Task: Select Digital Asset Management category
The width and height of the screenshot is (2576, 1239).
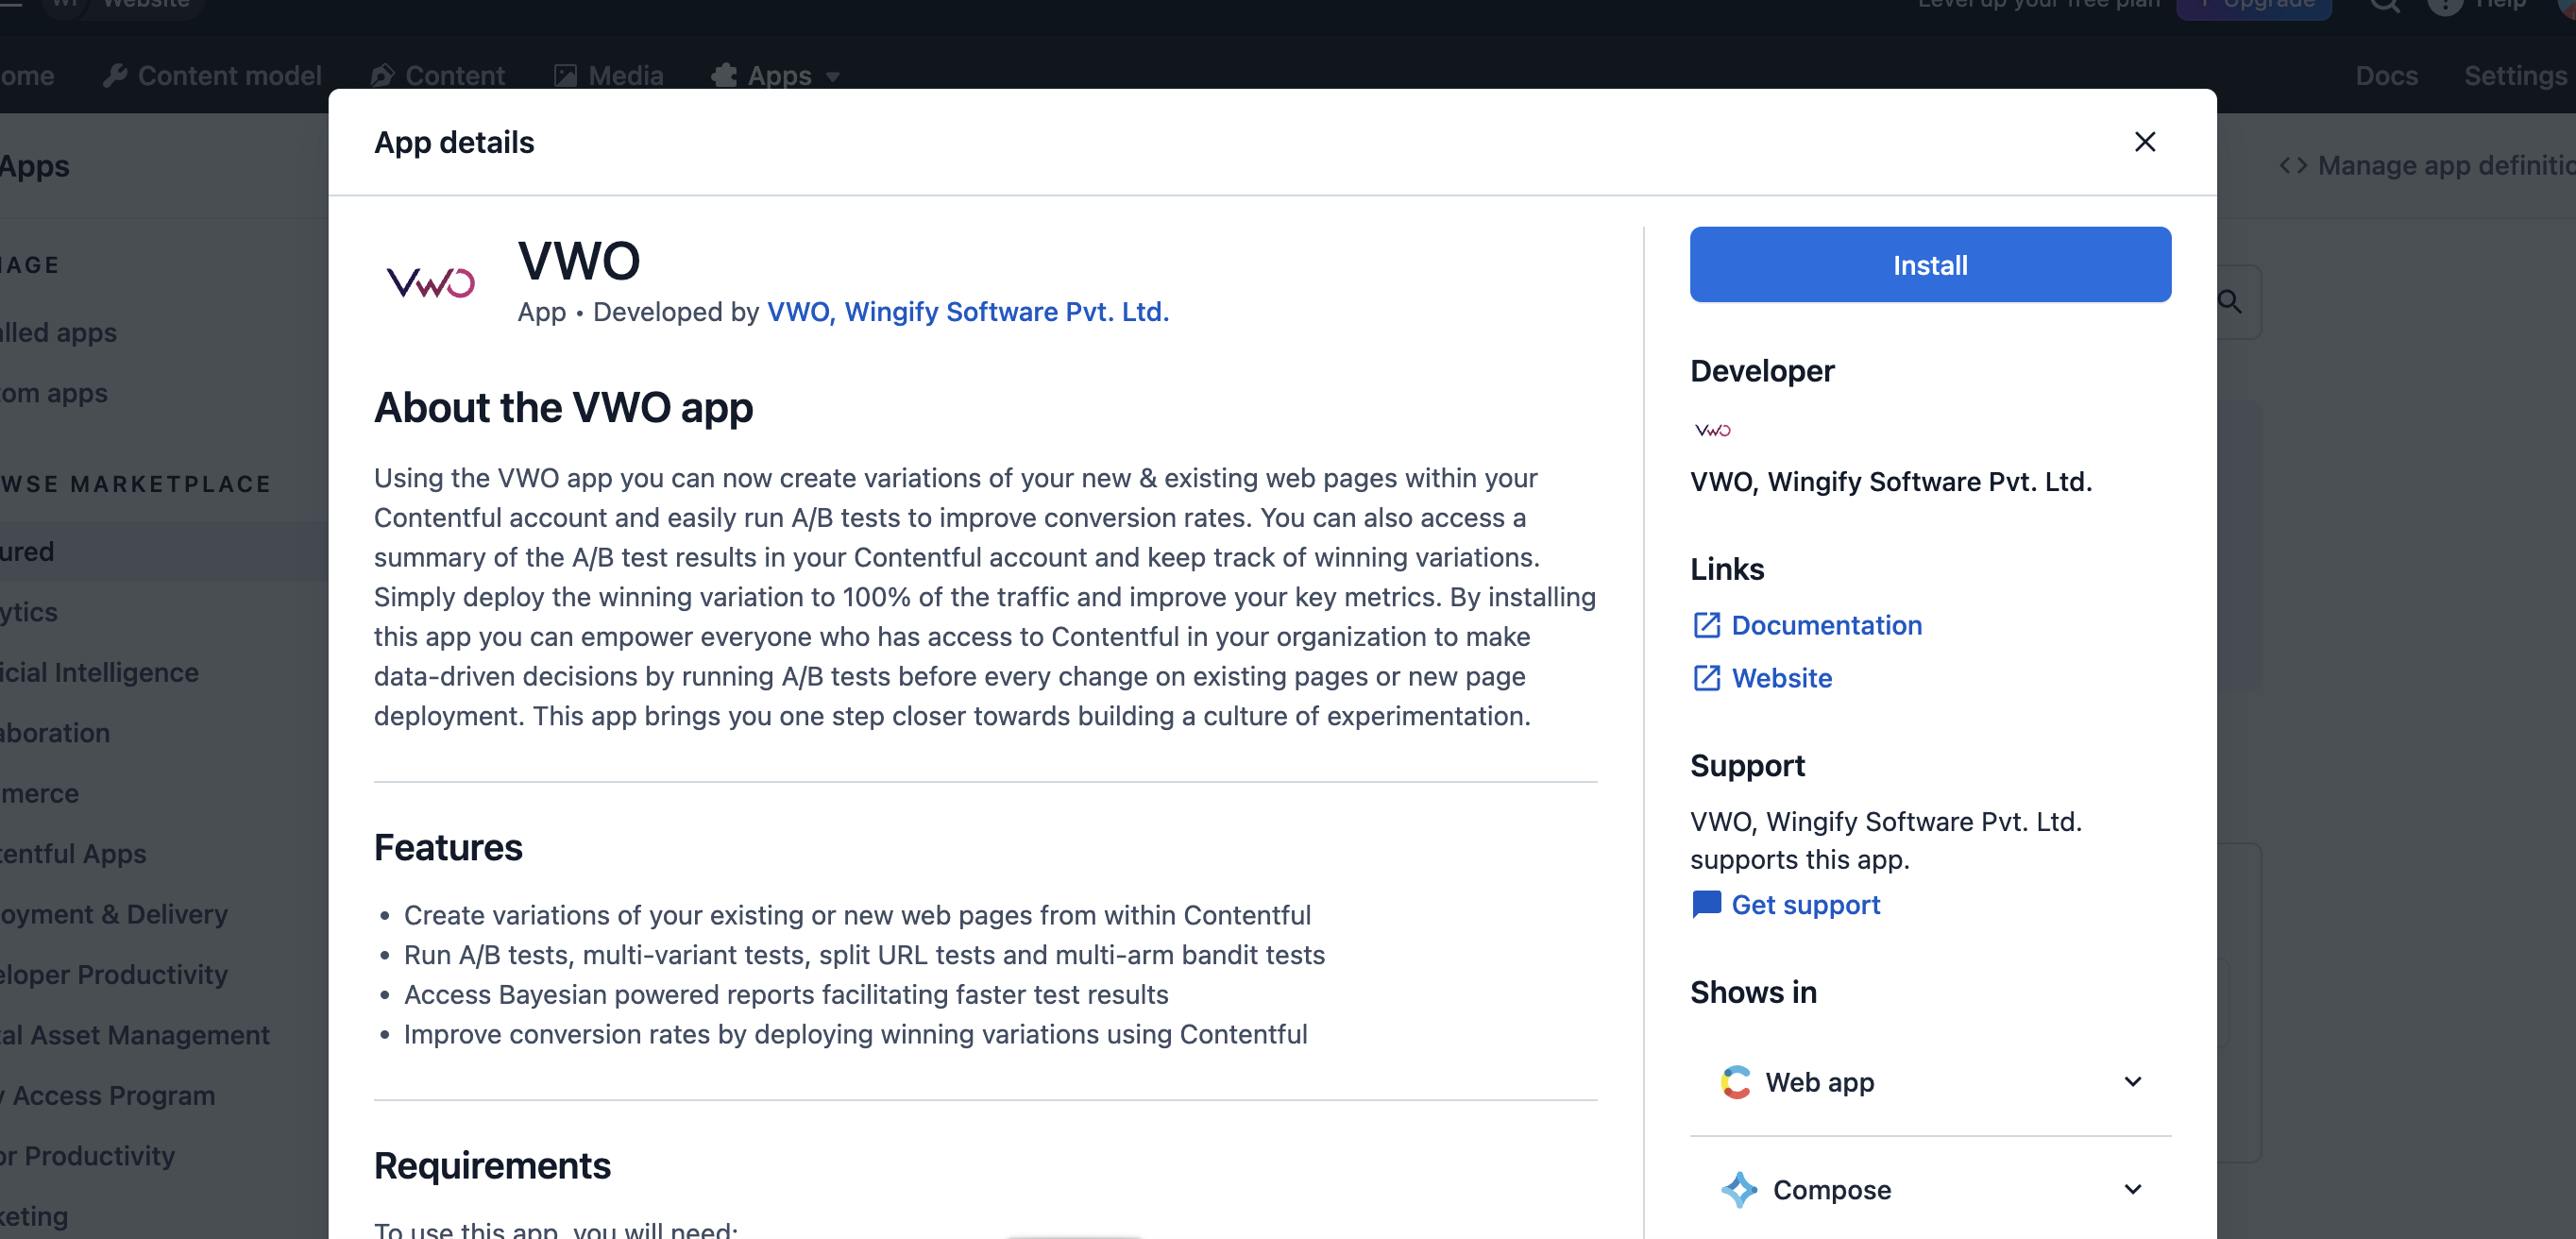Action: [135, 1035]
